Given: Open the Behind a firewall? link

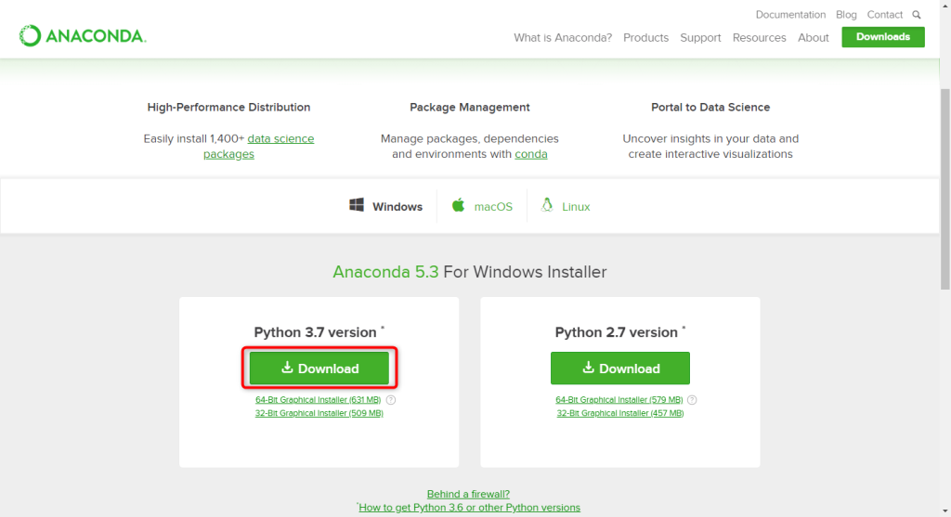Looking at the screenshot, I should point(468,494).
